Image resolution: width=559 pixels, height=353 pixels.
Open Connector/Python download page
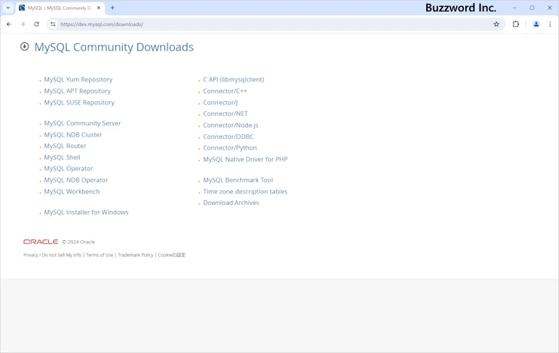pos(230,147)
